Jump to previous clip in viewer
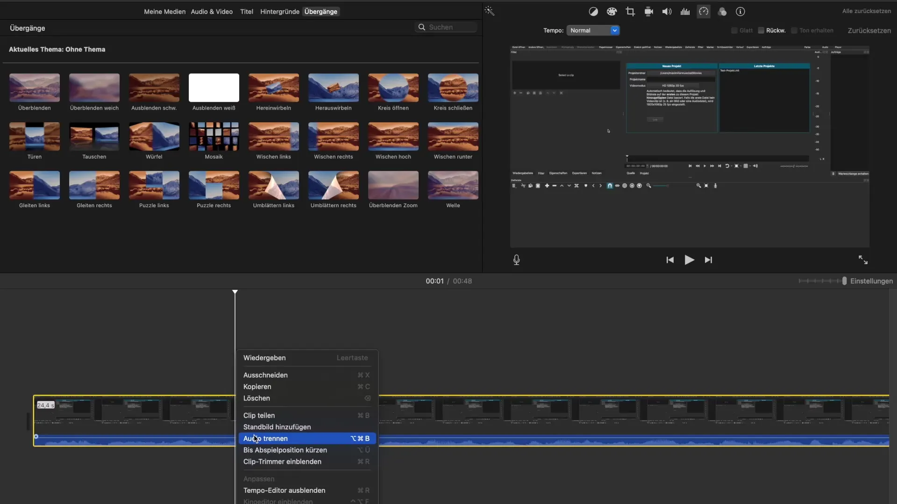Screen dimensions: 897x504 click(670, 260)
